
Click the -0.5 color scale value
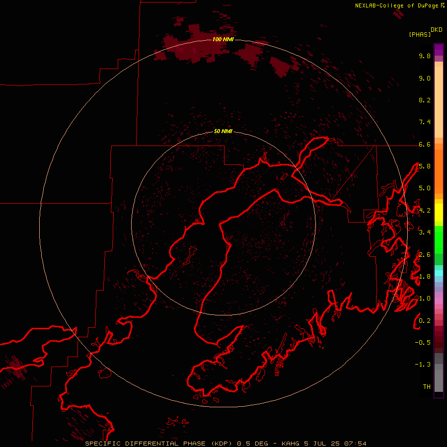click(x=423, y=342)
